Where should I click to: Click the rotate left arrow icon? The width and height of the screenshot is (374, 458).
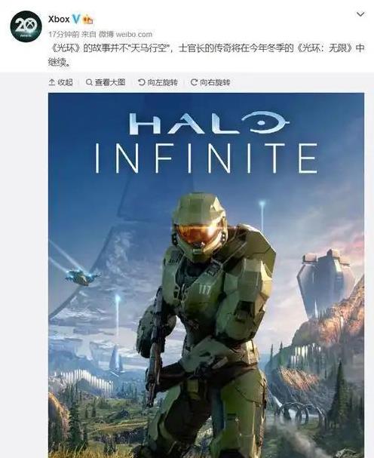(x=142, y=82)
